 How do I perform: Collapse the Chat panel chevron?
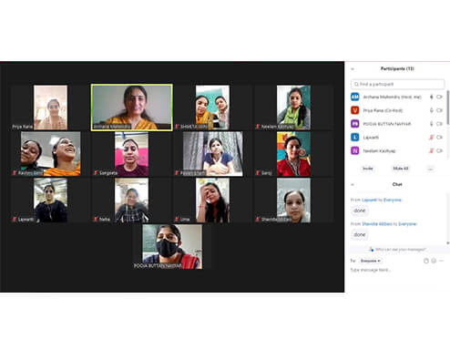353,184
